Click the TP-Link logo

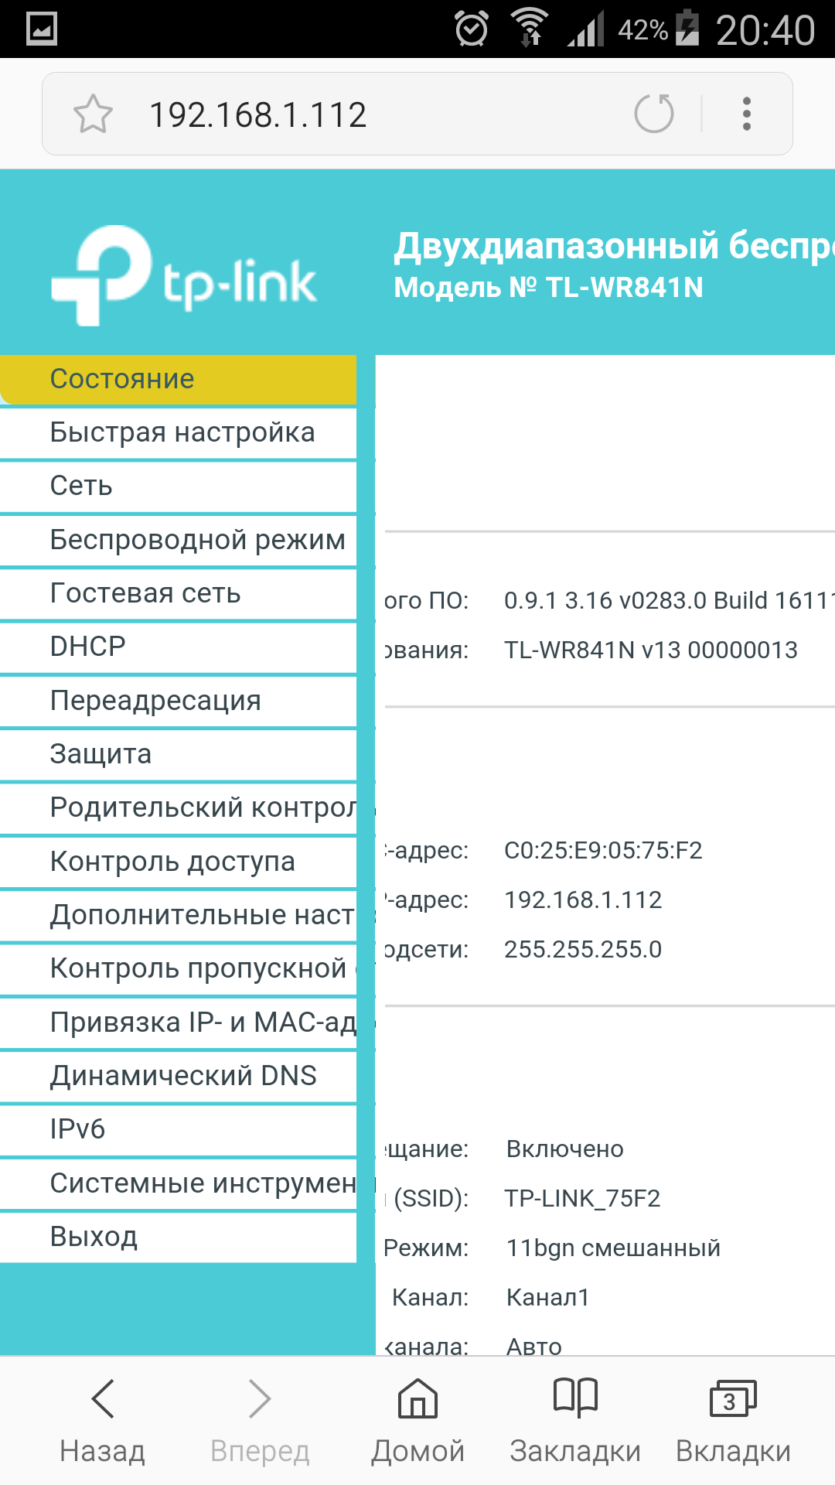[184, 275]
